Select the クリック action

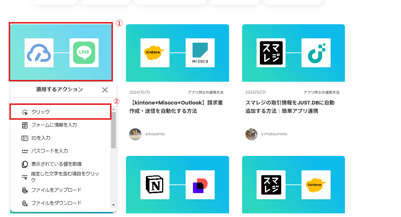(60, 112)
